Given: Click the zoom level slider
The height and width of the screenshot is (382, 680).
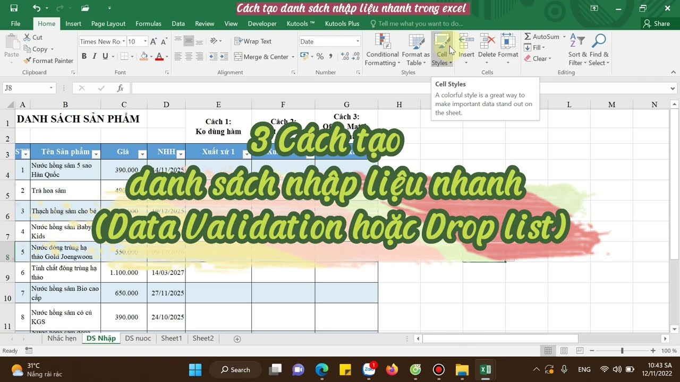Looking at the screenshot, I should point(622,351).
